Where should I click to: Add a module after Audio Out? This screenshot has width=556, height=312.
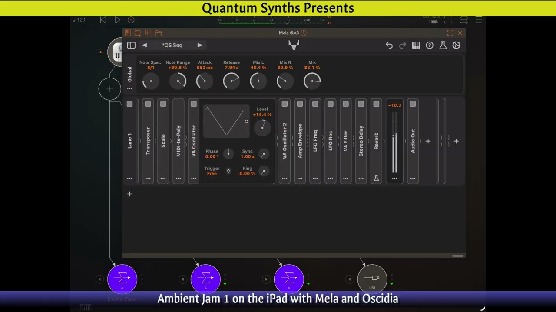pos(428,141)
